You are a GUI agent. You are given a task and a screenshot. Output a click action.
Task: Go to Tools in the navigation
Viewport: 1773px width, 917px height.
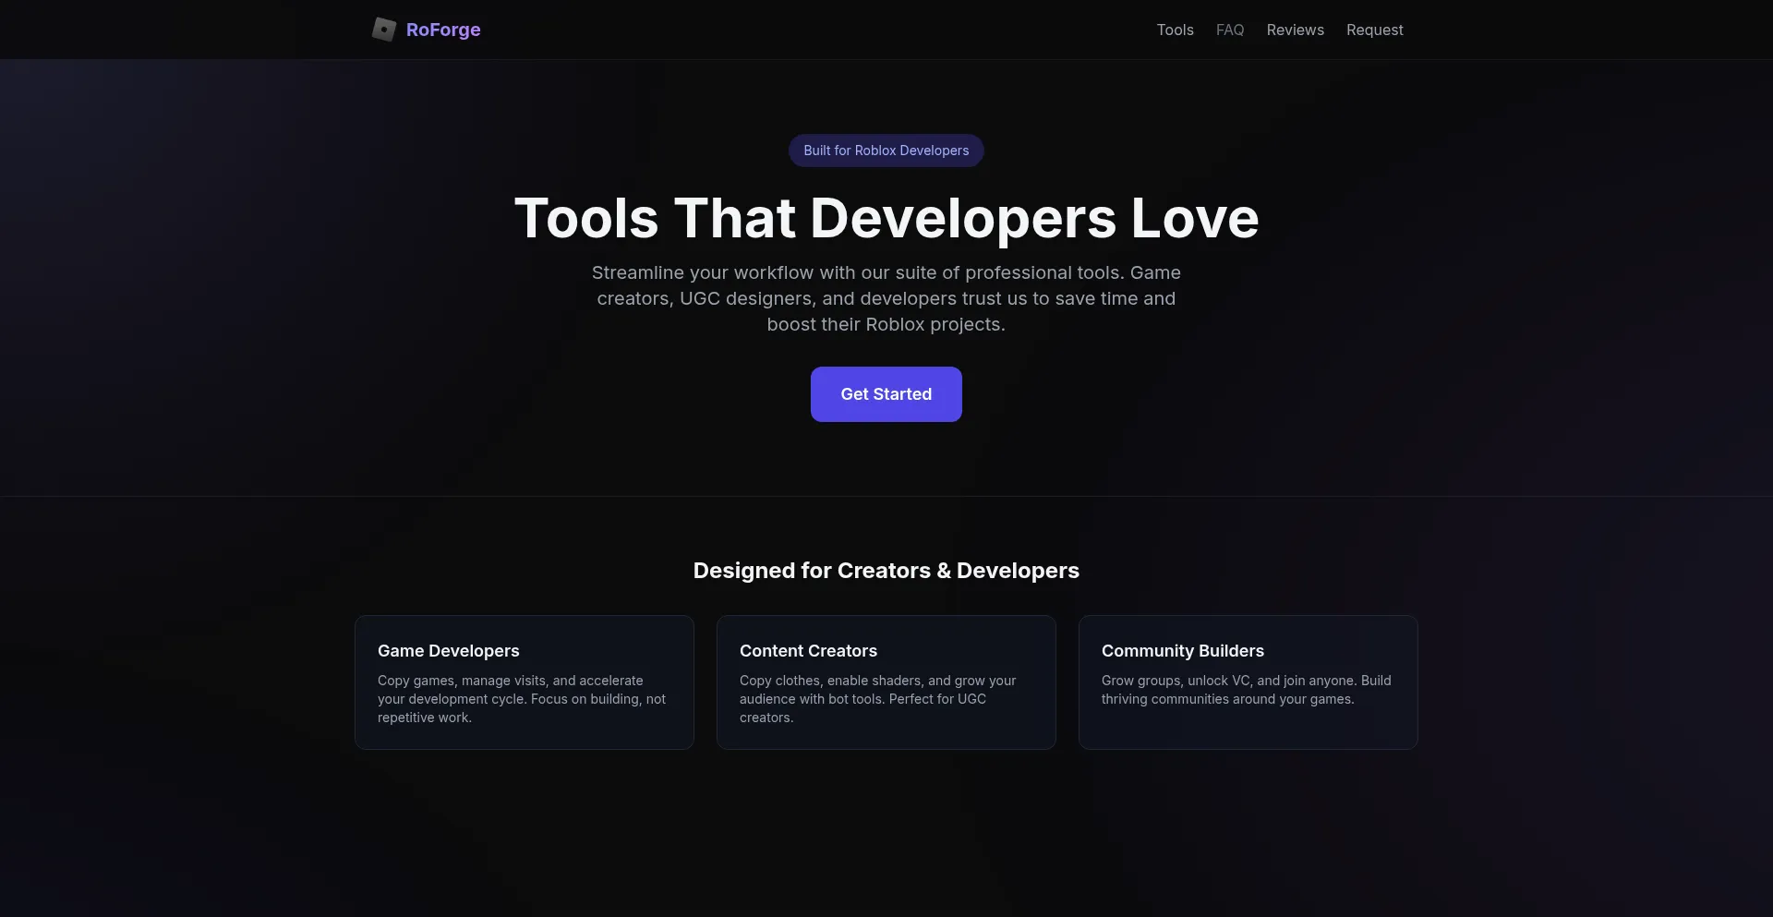click(1175, 30)
